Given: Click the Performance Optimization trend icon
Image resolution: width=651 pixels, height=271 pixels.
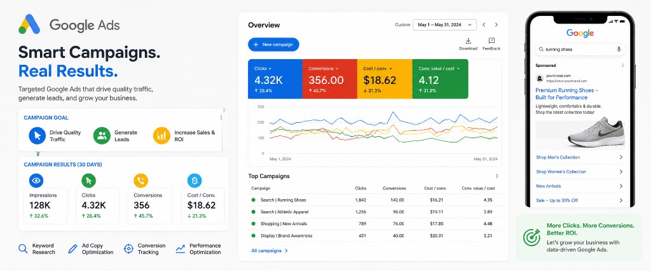Looking at the screenshot, I should [x=180, y=249].
